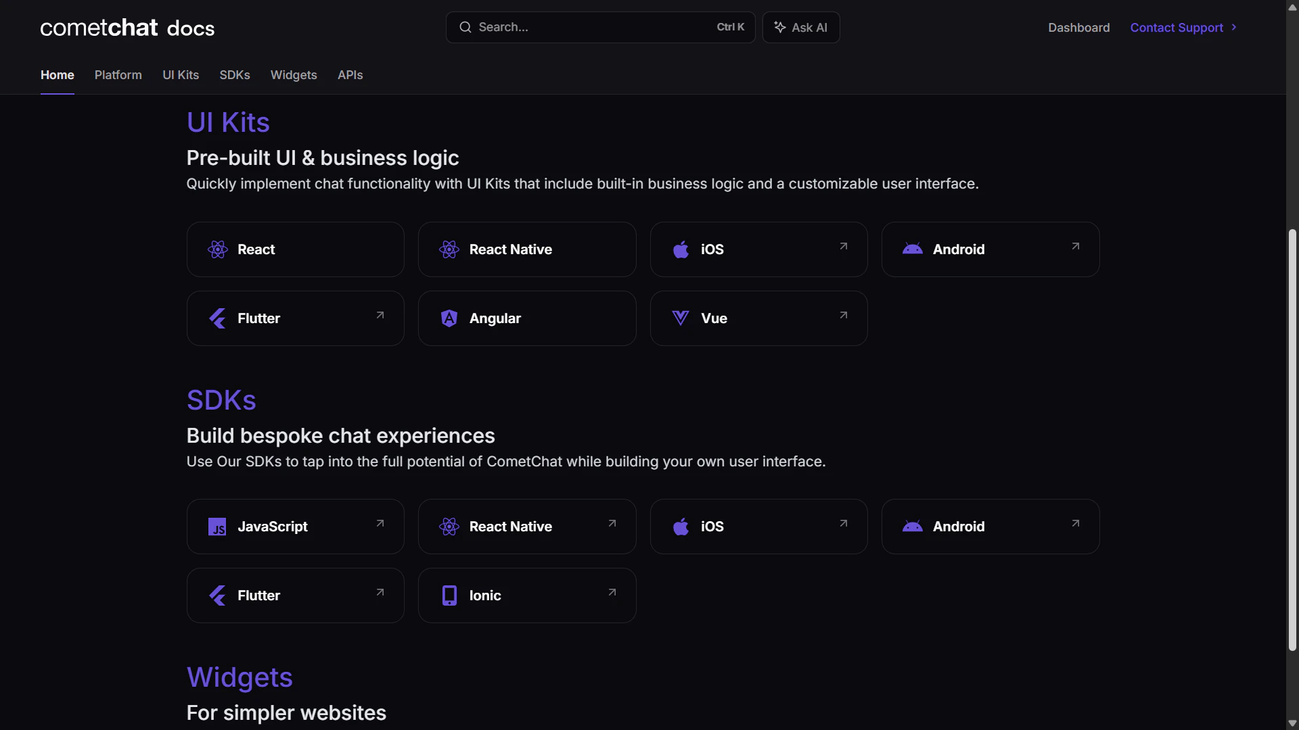This screenshot has width=1299, height=730.
Task: Open the Dashboard link
Action: click(x=1078, y=28)
